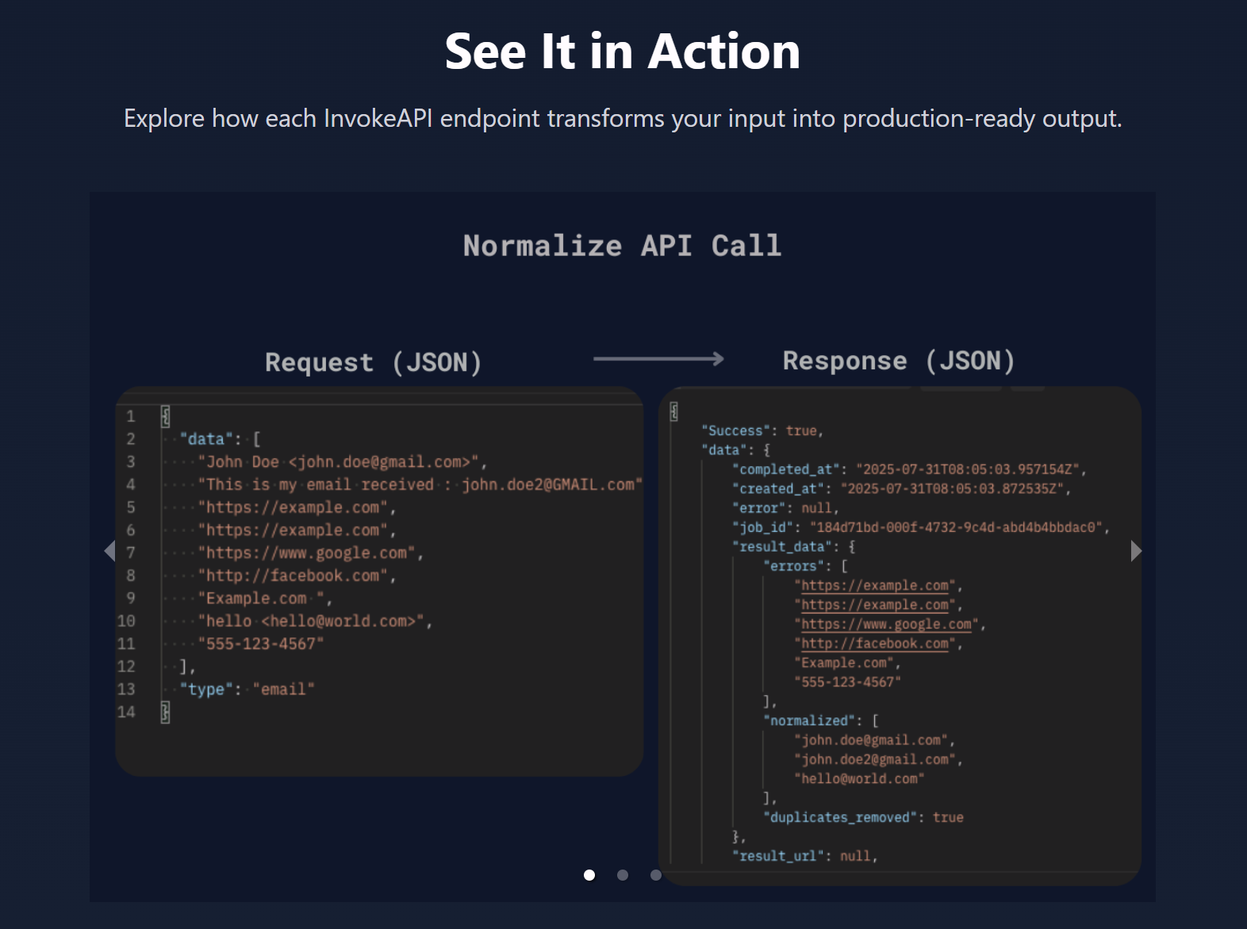1247x929 pixels.
Task: Select the first carousel pagination dot
Action: click(x=589, y=875)
